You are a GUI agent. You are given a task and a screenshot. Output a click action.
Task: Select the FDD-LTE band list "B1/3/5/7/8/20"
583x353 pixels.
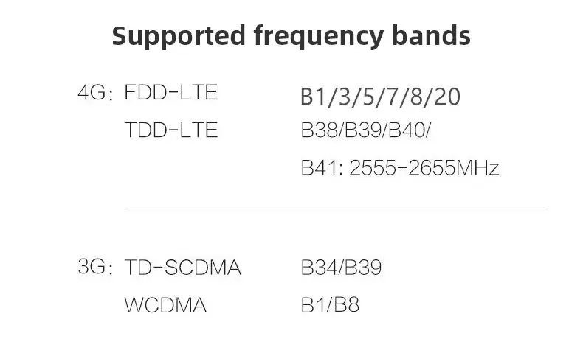[380, 97]
